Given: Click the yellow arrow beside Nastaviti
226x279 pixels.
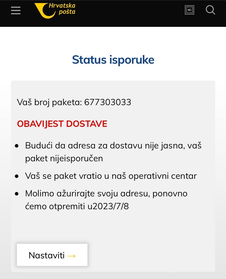Looking at the screenshot, I should pyautogui.click(x=71, y=256).
